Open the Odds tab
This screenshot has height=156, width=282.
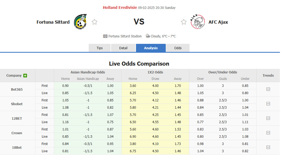(178, 48)
